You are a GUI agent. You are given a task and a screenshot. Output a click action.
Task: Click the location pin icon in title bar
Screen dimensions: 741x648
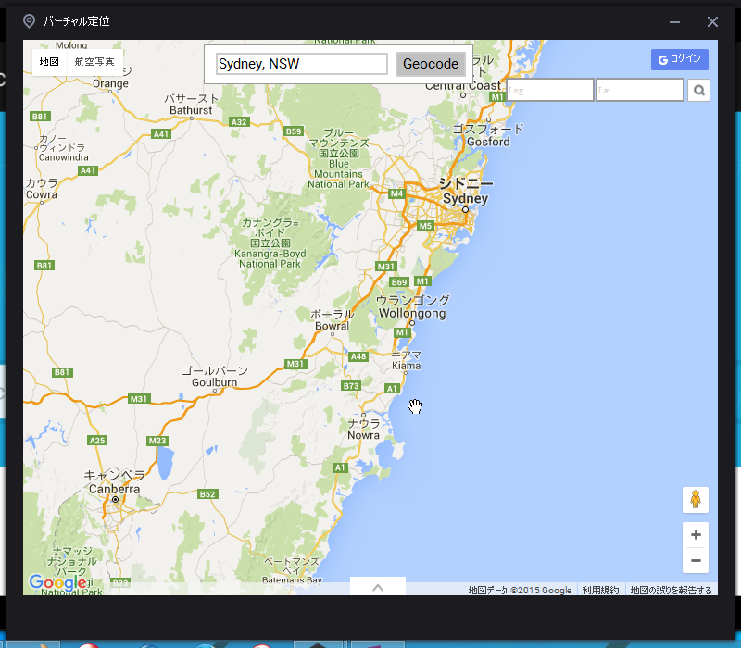click(x=29, y=21)
